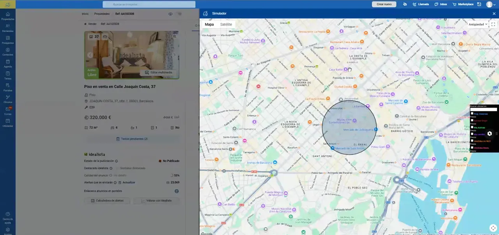Open Tareas in the left sidebar
This screenshot has height=235, width=499.
pyautogui.click(x=7, y=75)
